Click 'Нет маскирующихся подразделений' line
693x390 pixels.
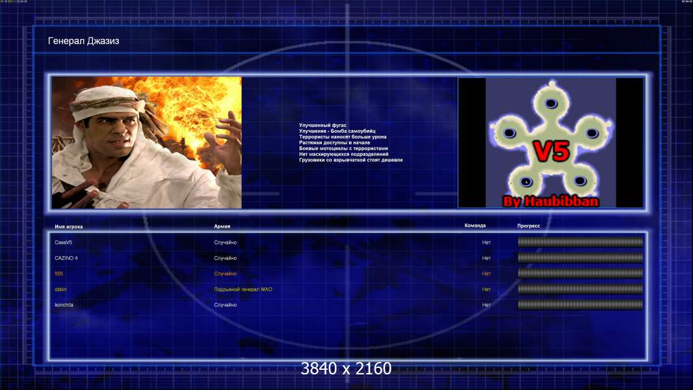344,154
